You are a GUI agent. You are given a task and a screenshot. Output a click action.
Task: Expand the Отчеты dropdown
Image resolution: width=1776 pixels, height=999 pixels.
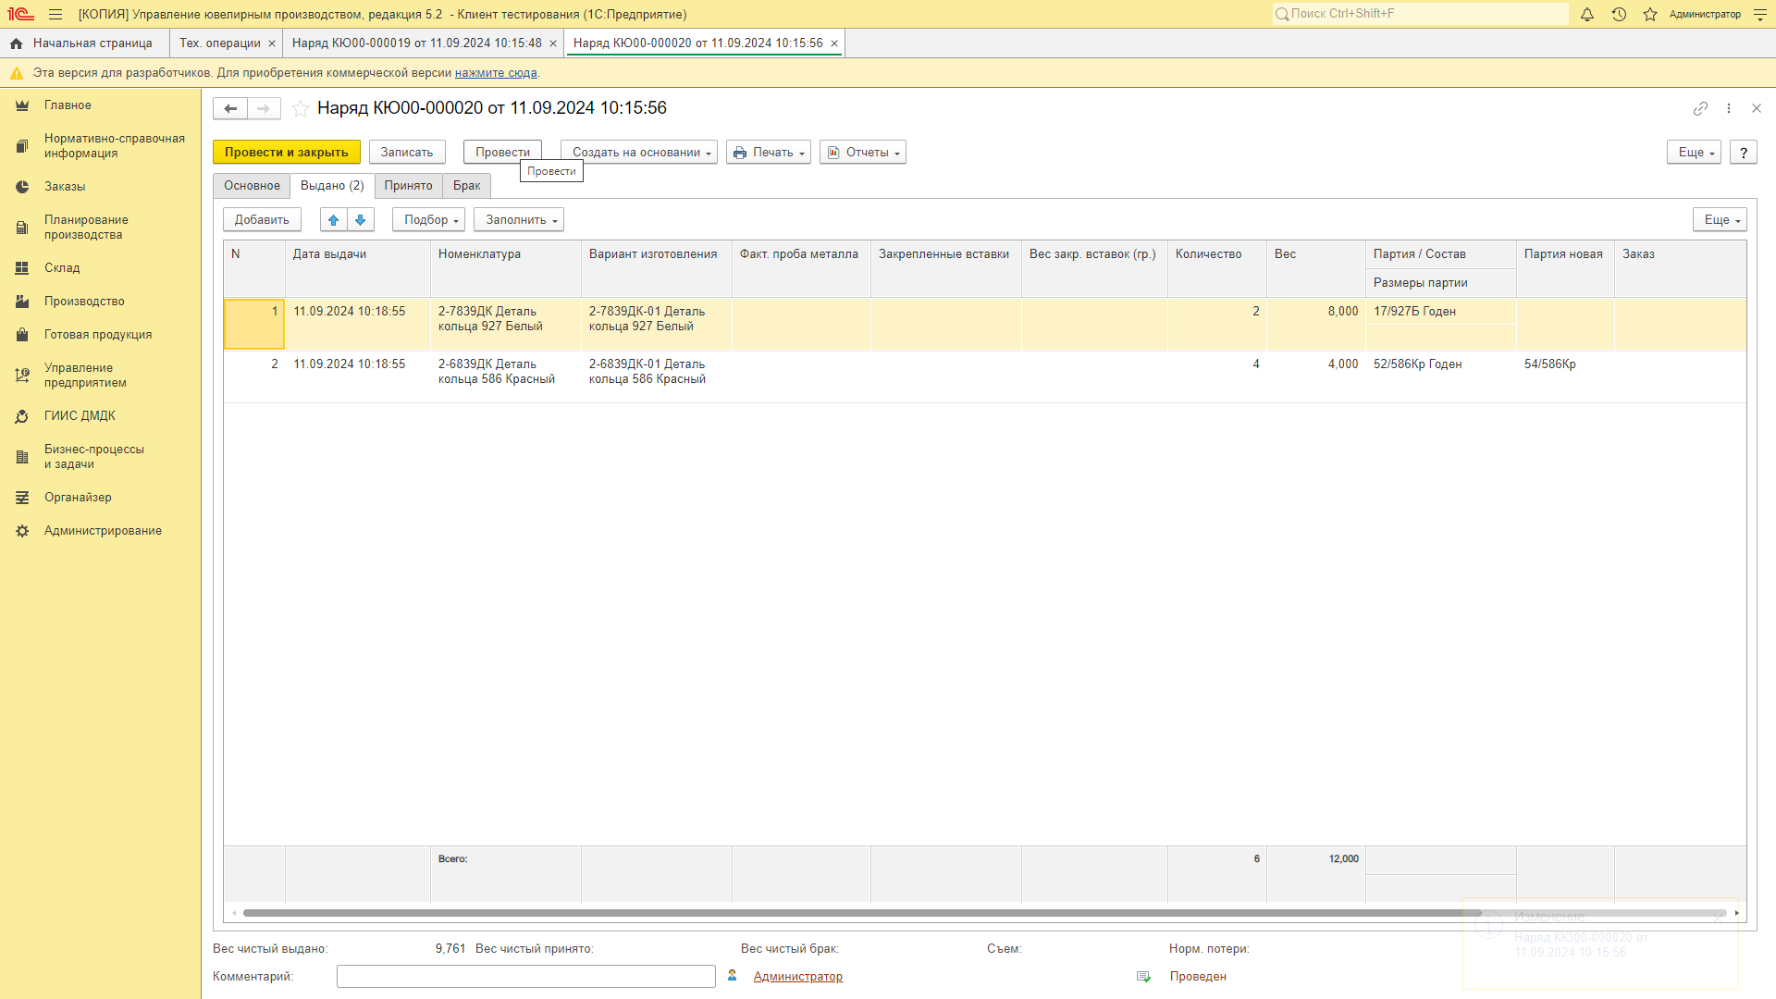click(x=863, y=153)
